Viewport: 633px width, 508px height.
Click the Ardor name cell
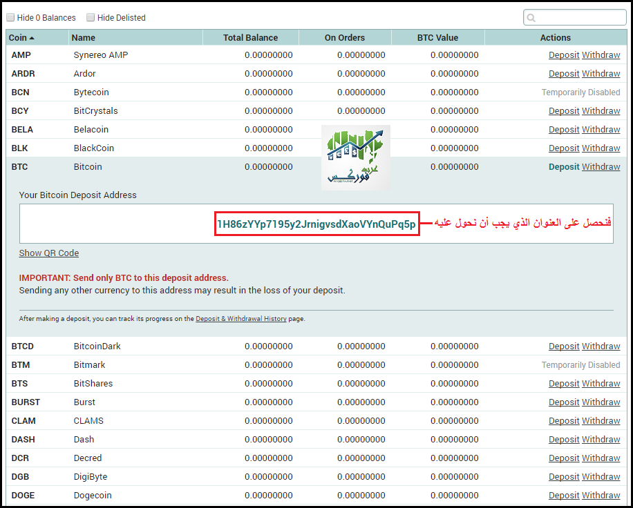coord(84,73)
